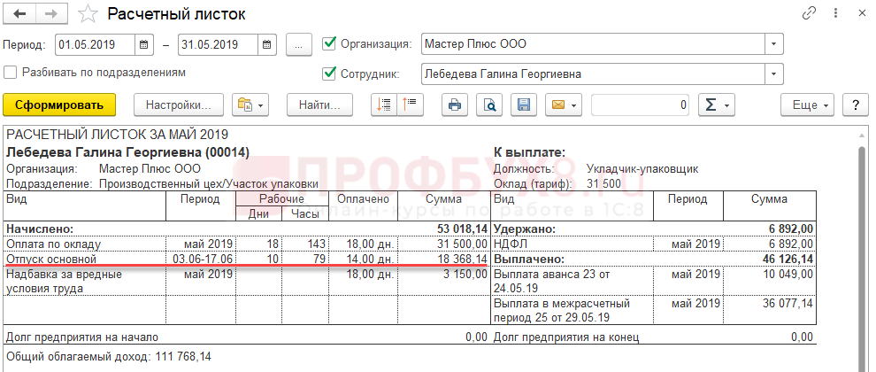The height and width of the screenshot is (372, 876).
Task: Click interpay amount 36 077,14 cell
Action: pos(770,310)
